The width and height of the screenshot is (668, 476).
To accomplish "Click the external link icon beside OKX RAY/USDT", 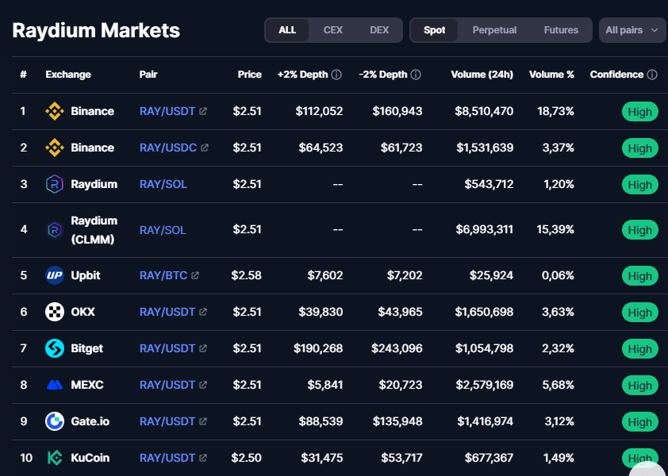I will [203, 312].
